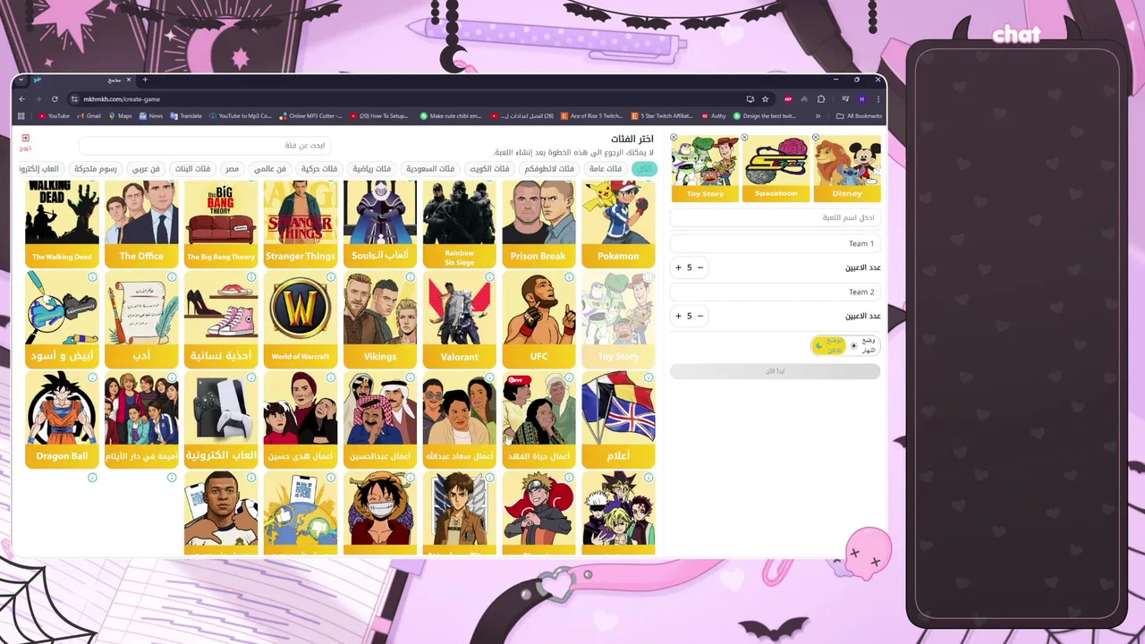
Task: Increase Team 1 player count
Action: [678, 267]
